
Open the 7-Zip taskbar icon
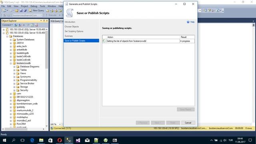(115, 140)
